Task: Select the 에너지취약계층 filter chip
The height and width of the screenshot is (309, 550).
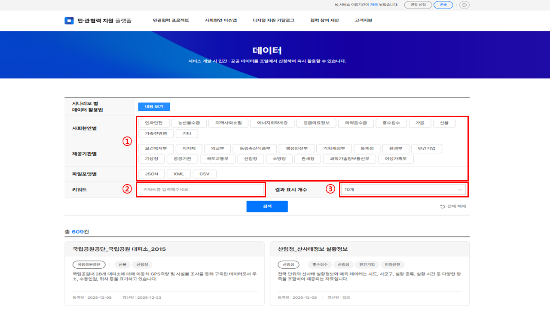Action: coord(272,123)
